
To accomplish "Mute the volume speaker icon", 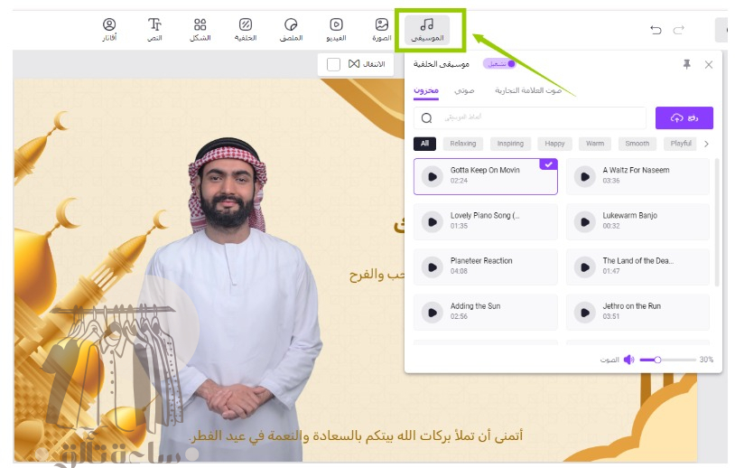I will [628, 360].
